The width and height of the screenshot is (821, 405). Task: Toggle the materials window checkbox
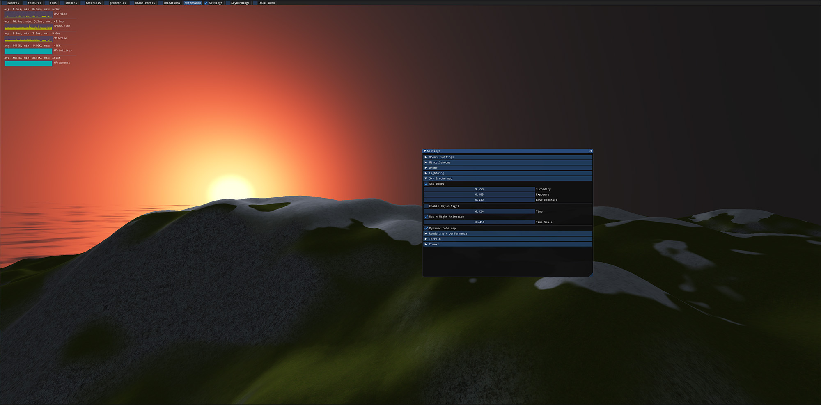click(83, 3)
